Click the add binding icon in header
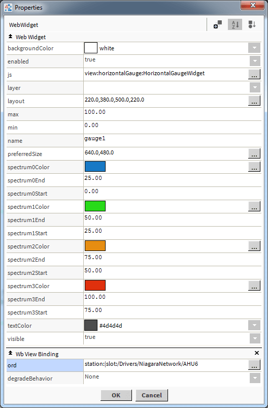Image resolution: width=268 pixels, height=408 pixels. pos(217,25)
